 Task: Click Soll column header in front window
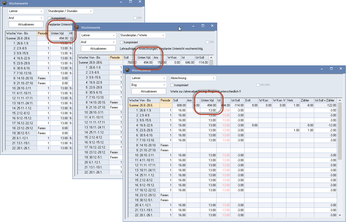[179, 100]
